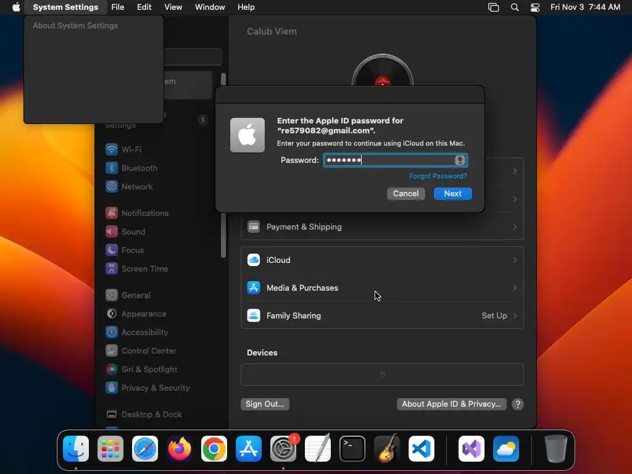Viewport: 632px width, 474px height.
Task: Click the sidebar scrollbar
Action: (223, 165)
